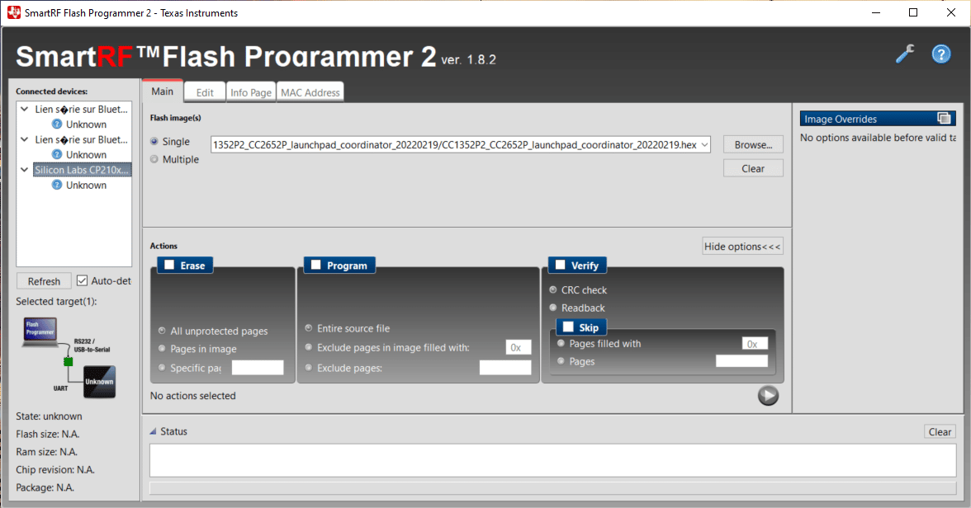
Task: Click the green connector square in target diagram
Action: point(68,361)
